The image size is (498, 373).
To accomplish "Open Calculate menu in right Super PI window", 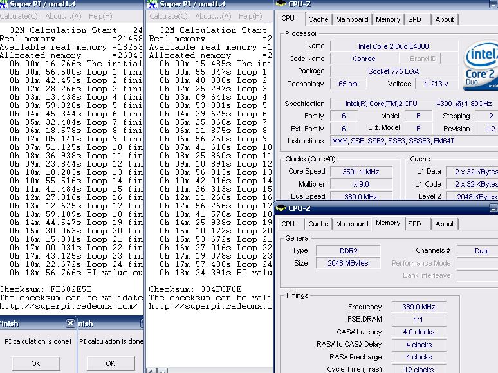I will (x=169, y=16).
